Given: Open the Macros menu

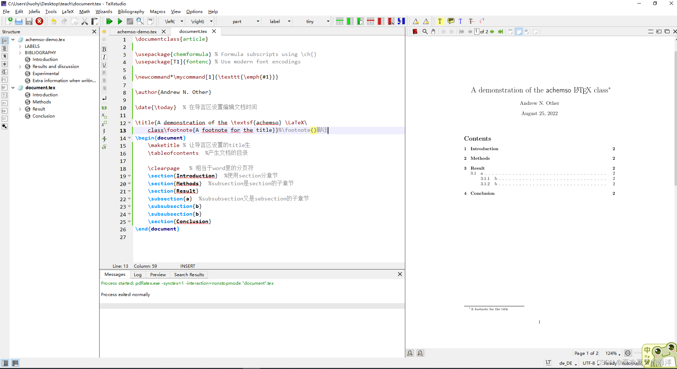Looking at the screenshot, I should (158, 12).
